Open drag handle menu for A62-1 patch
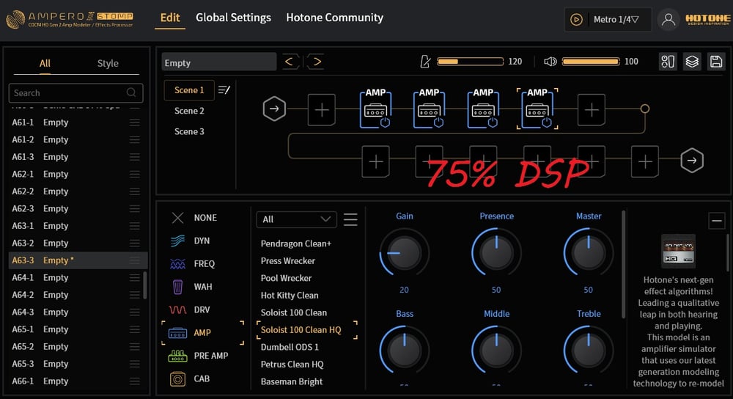733x399 pixels. tap(135, 174)
